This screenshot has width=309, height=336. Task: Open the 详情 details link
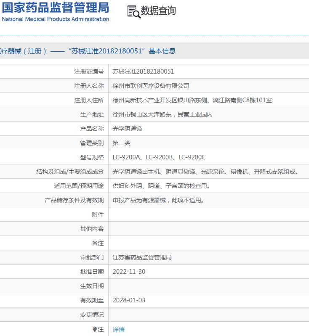[x=118, y=329]
